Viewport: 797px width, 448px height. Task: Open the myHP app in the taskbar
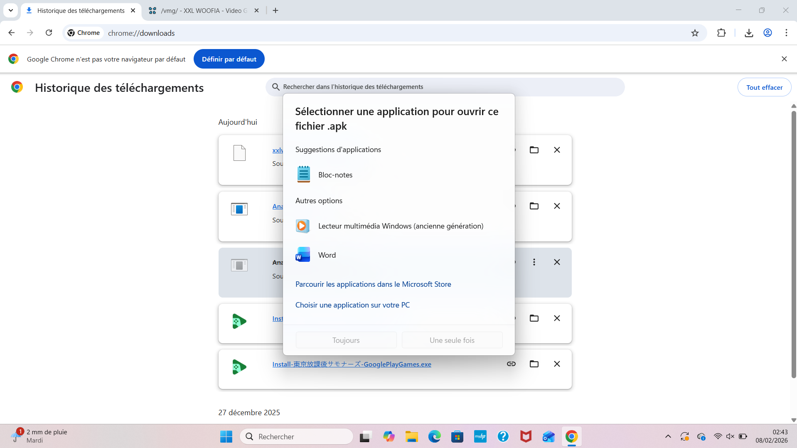click(480, 436)
